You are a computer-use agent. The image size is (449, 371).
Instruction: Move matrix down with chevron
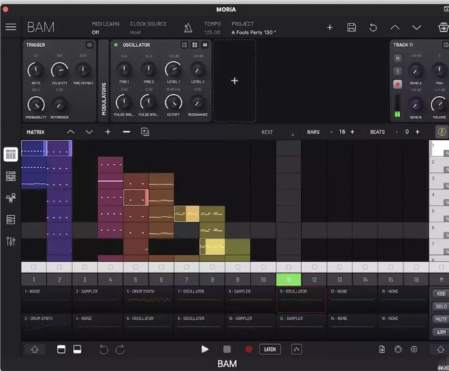[x=89, y=132]
